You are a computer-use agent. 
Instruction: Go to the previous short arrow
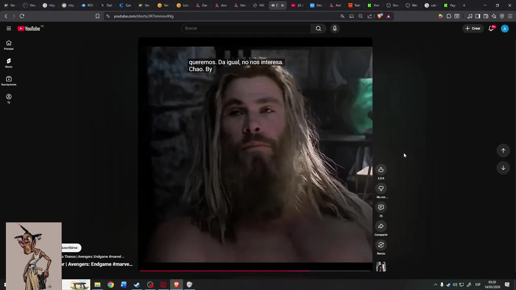503,151
